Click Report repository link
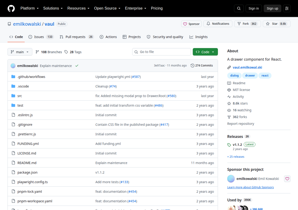This screenshot has height=210, width=298. pyautogui.click(x=241, y=124)
